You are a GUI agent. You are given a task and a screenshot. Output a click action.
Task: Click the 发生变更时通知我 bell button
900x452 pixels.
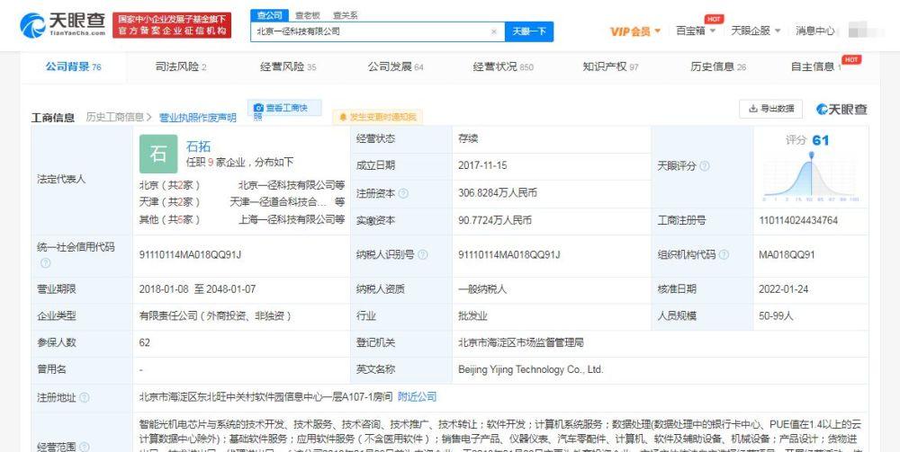click(x=378, y=117)
